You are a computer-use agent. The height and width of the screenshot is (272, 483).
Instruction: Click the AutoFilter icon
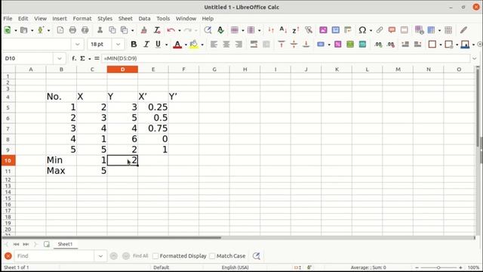tap(309, 30)
